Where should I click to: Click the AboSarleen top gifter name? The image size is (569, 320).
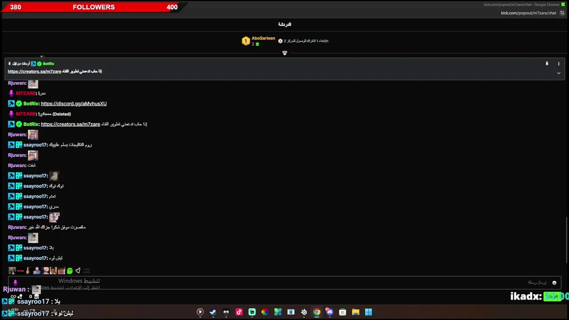click(x=263, y=38)
